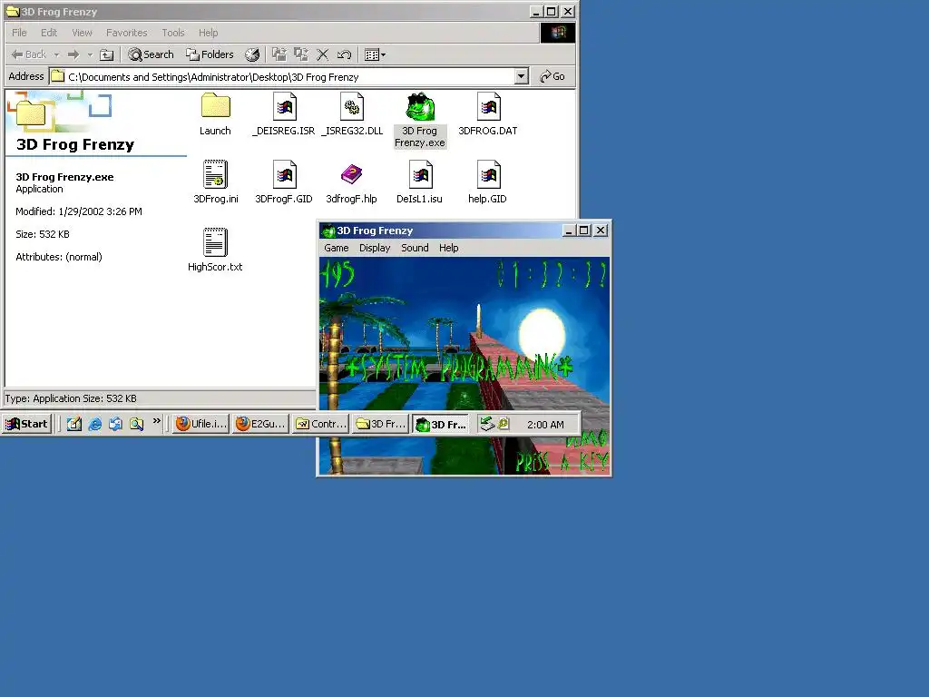Switch to the Ufile.i... Firefox taskbar button

(201, 424)
